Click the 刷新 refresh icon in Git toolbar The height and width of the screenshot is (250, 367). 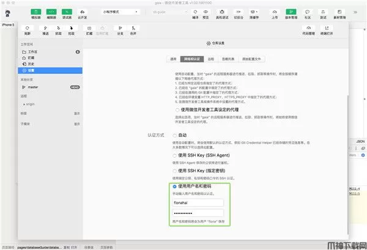point(28,28)
